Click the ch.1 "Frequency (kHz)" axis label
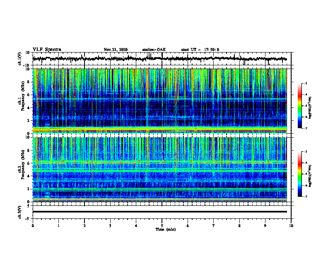The width and height of the screenshot is (328, 253). pos(23,96)
